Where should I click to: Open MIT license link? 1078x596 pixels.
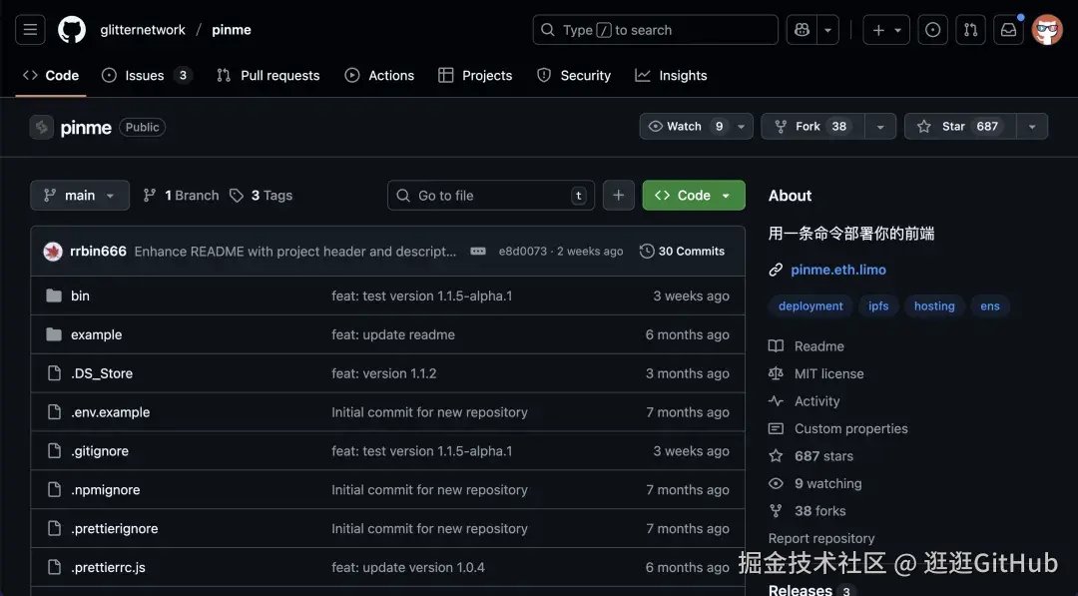pos(816,374)
